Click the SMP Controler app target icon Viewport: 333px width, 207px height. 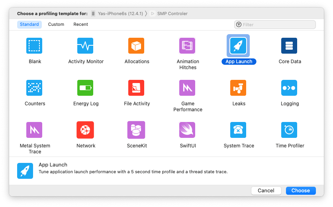coord(152,14)
